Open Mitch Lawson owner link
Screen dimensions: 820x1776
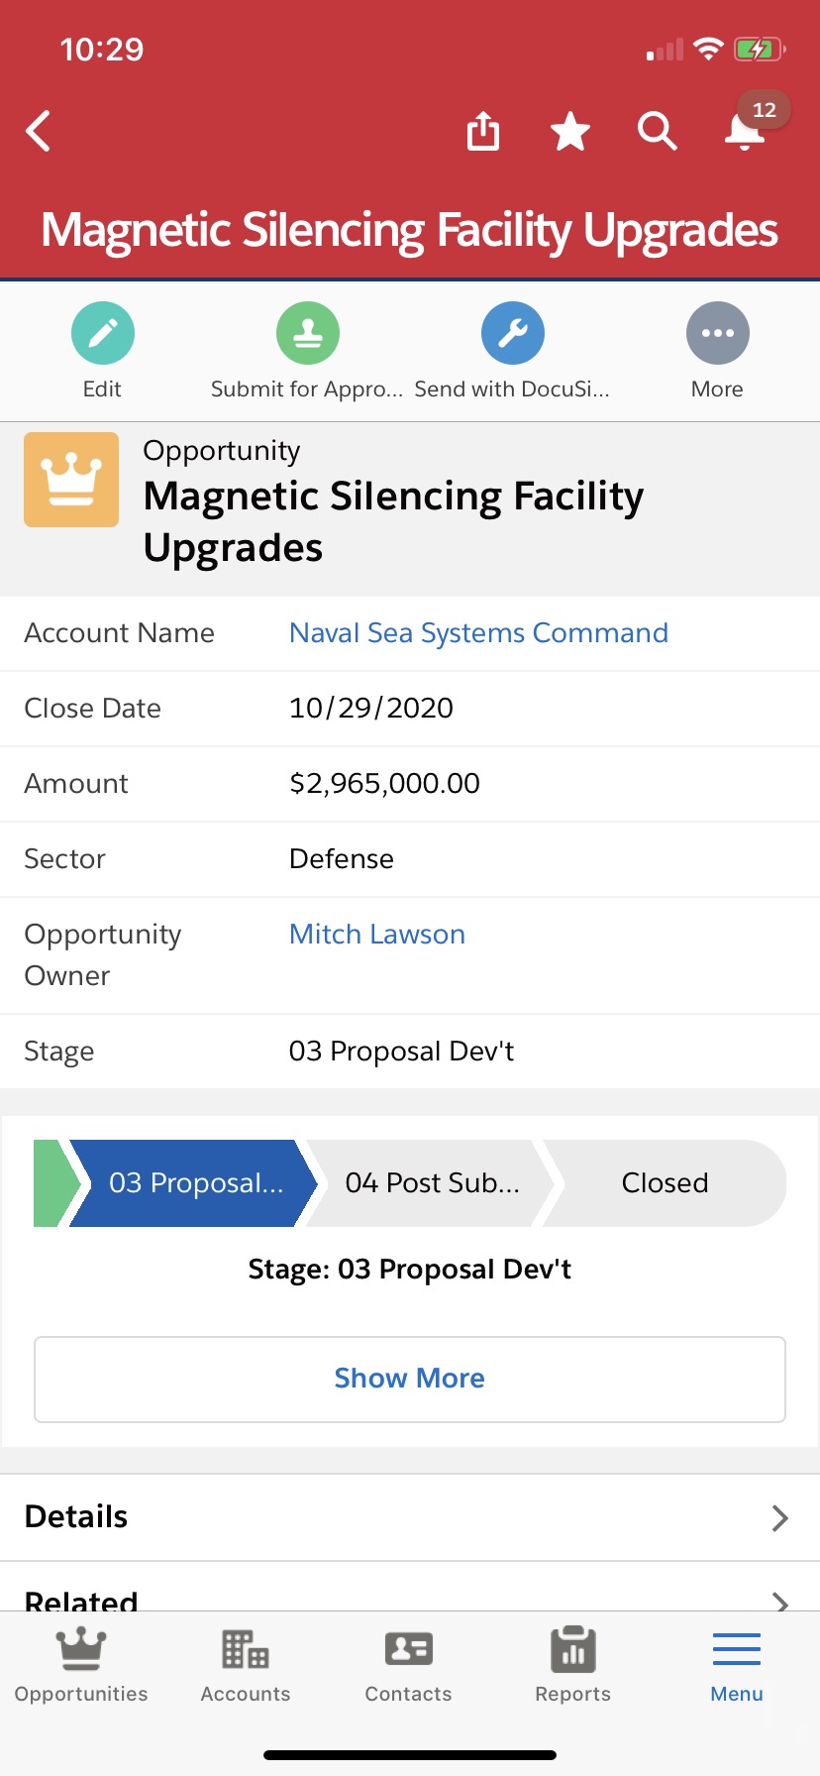377,935
